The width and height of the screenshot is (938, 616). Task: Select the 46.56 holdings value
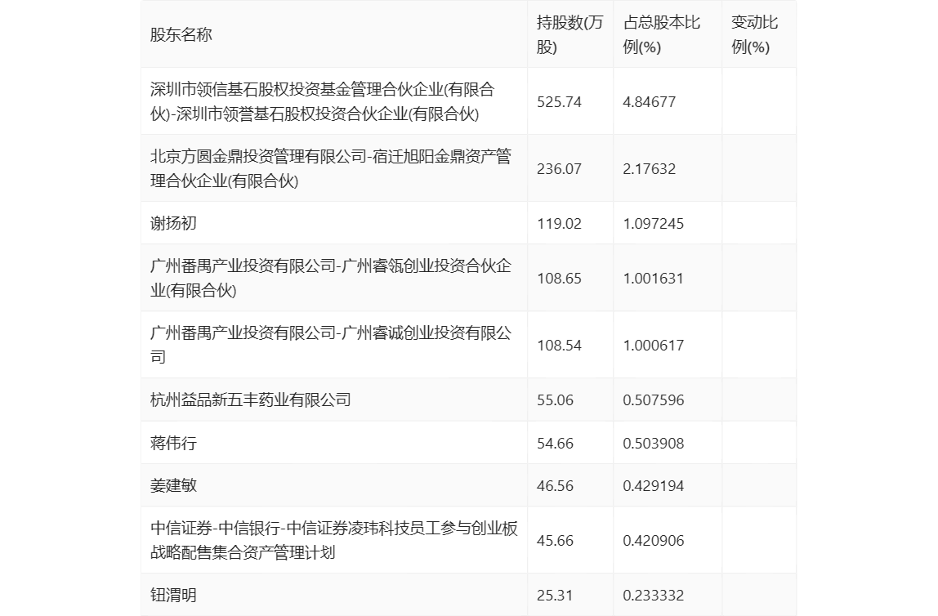(555, 485)
